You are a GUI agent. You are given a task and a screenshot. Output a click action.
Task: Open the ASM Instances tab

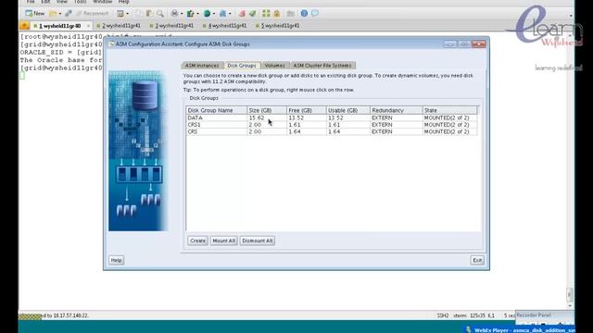202,66
